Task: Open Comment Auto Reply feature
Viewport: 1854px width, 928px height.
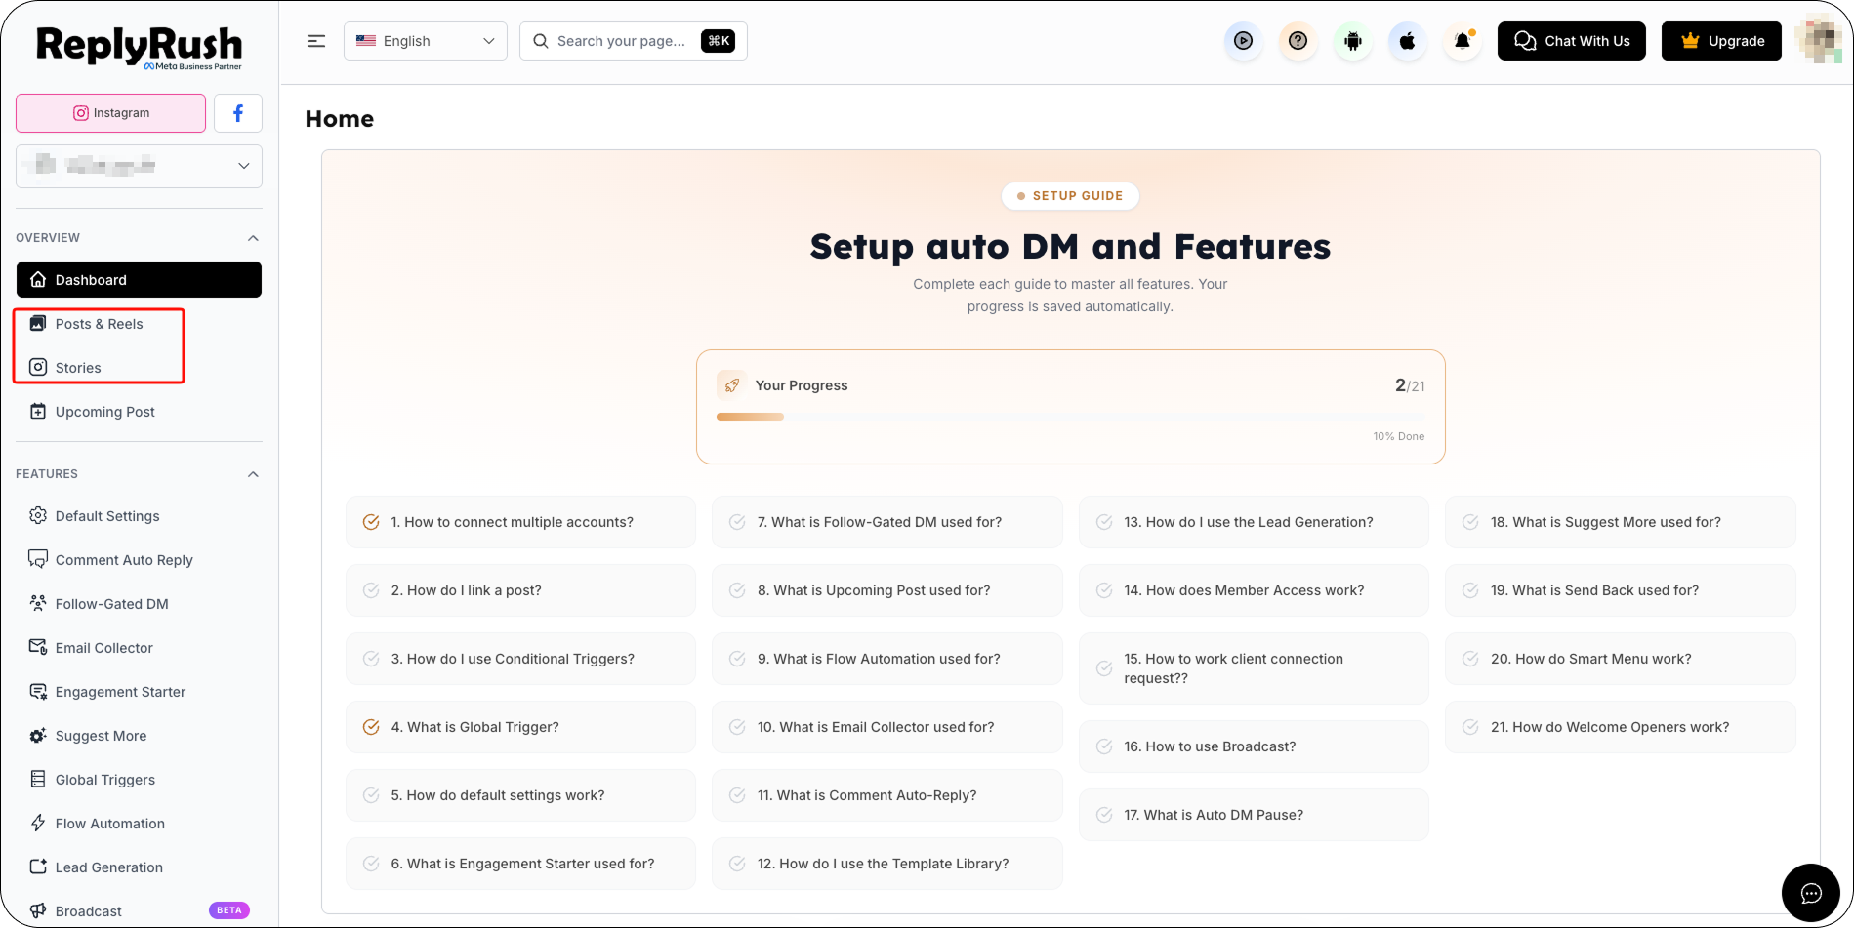Action: pos(139,559)
